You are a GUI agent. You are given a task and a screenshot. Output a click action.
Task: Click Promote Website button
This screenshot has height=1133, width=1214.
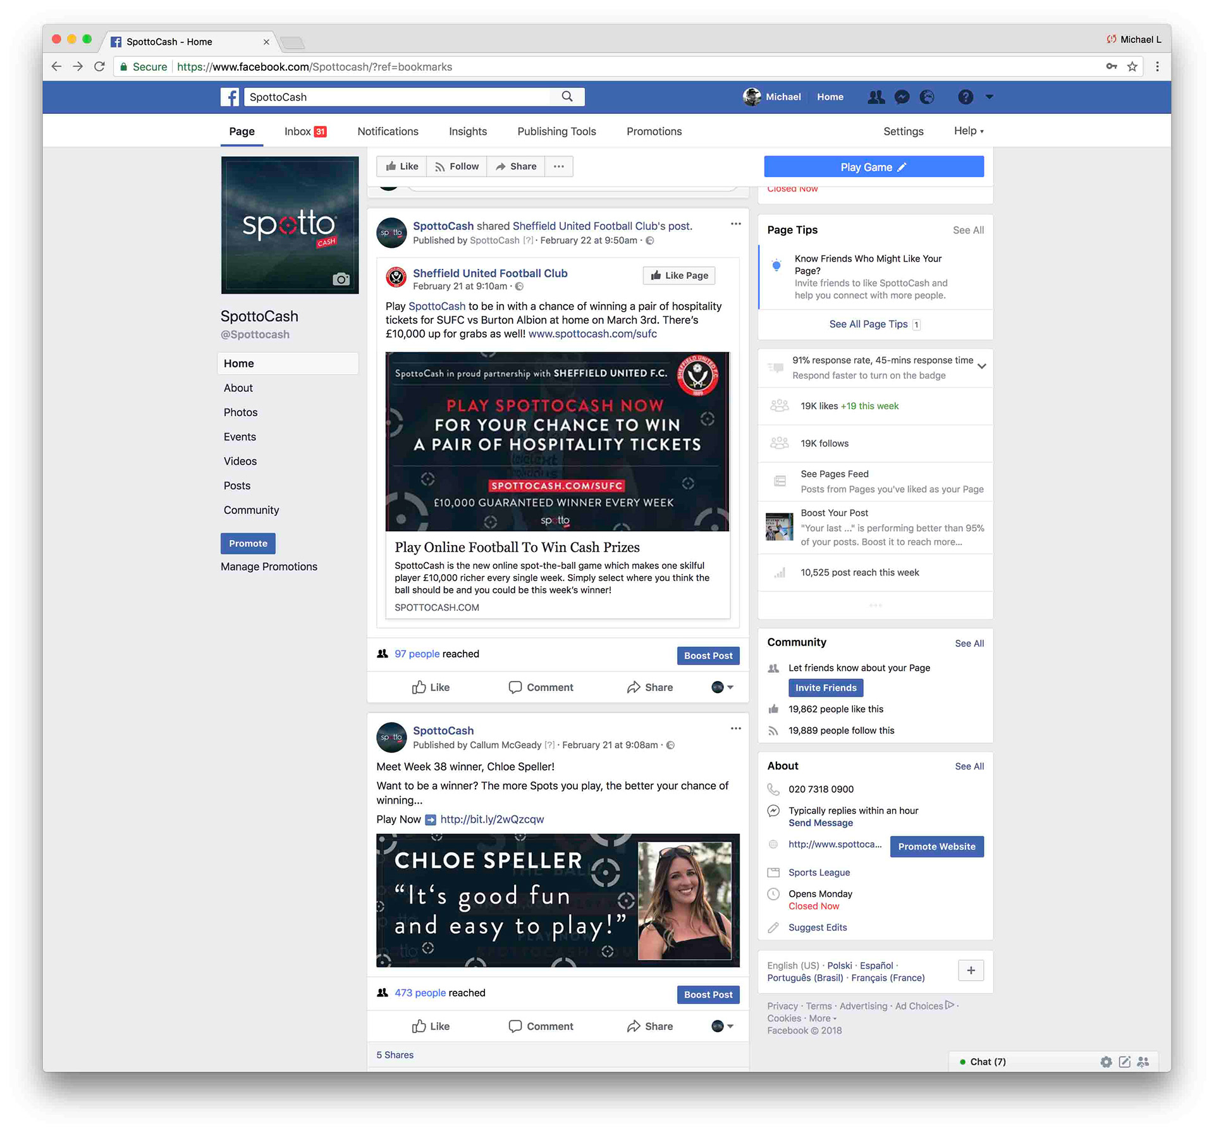[936, 847]
